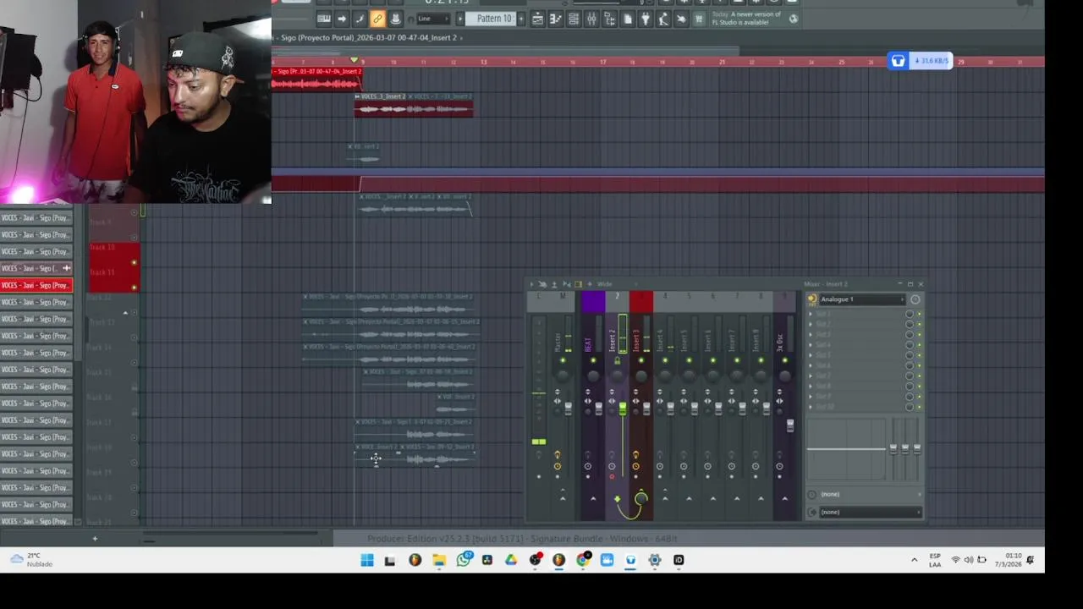Screen dimensions: 1083x609
Task: Click the step-edit arrow icon in toolbar
Action: click(x=342, y=19)
